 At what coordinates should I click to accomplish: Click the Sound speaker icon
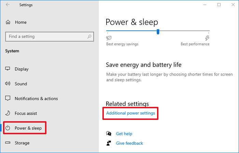[x=8, y=84]
